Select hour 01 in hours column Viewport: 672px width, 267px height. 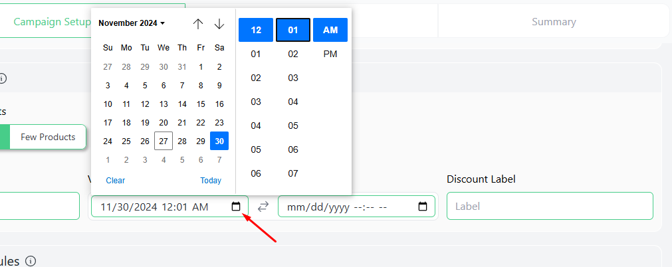(x=256, y=54)
